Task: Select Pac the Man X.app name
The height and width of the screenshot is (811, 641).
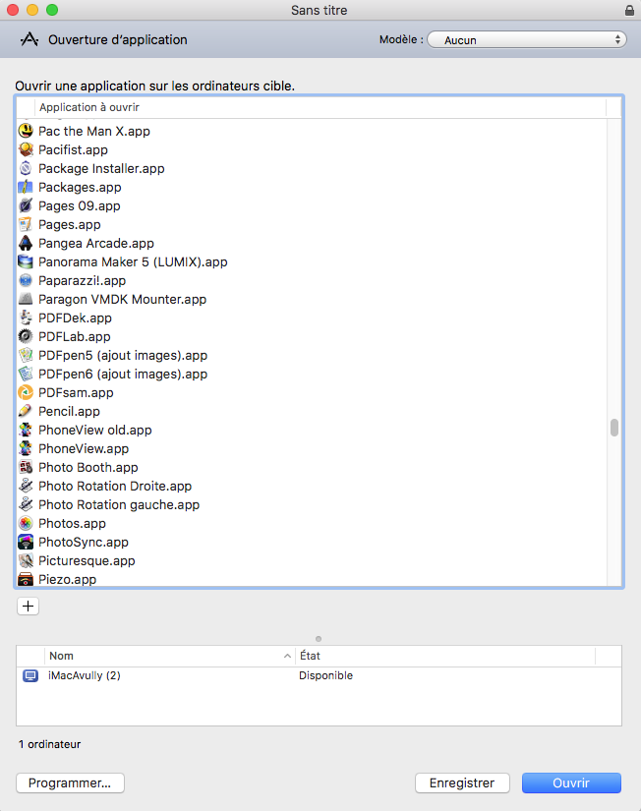Action: pos(94,132)
